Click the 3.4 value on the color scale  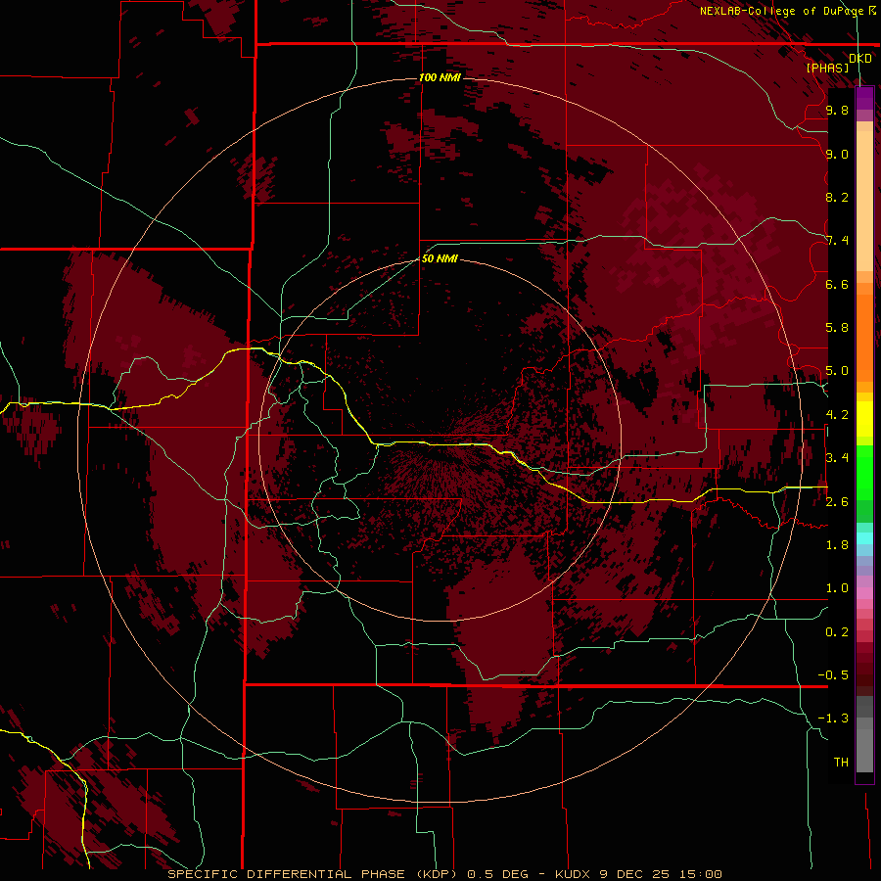(x=837, y=457)
